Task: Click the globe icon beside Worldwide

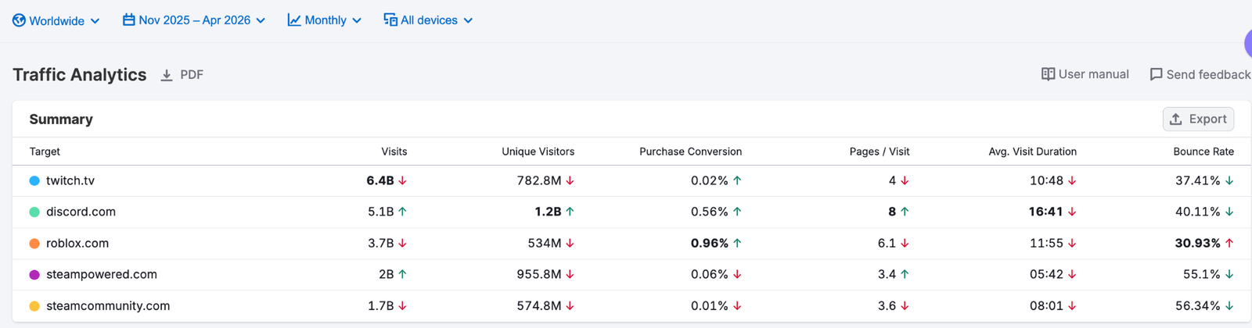Action: tap(19, 20)
